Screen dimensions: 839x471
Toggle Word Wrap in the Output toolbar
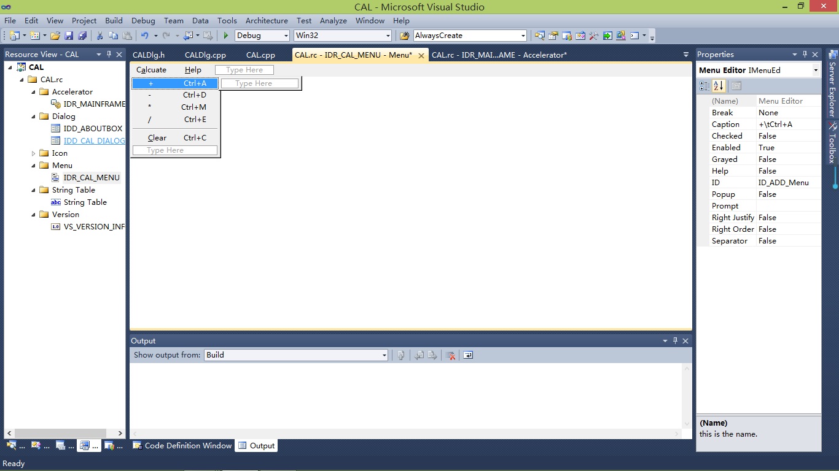468,355
